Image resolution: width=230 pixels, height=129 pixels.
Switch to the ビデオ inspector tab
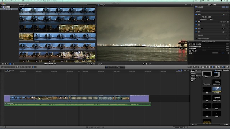click(x=210, y=5)
